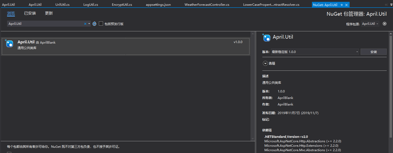
Task: Pin the NuGet: April.Util tab
Action: [342, 5]
